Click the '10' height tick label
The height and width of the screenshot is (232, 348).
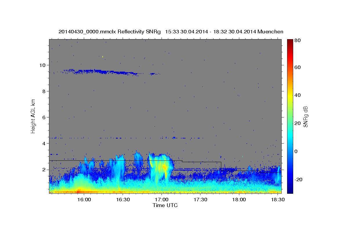(42, 65)
